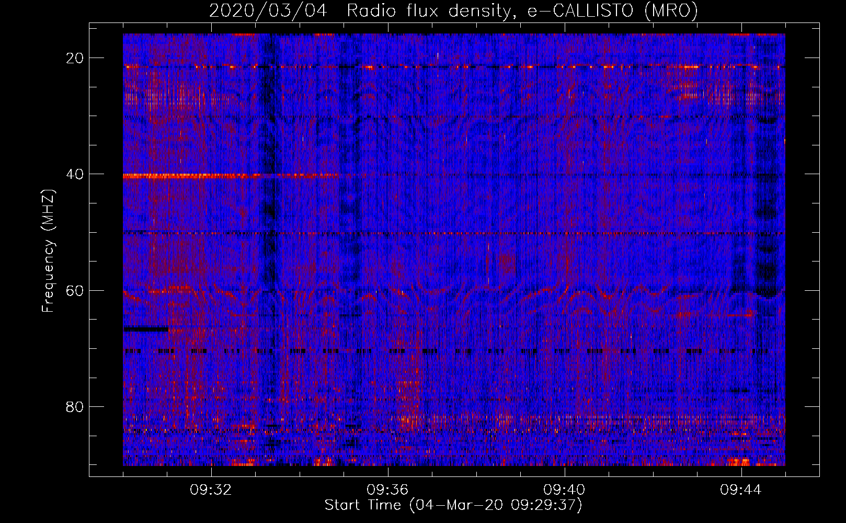The height and width of the screenshot is (523, 846).
Task: Click the '20' frequency tick label
Action: pos(75,58)
